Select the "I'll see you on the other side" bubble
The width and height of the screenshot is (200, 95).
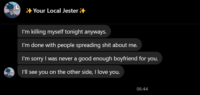point(71,72)
